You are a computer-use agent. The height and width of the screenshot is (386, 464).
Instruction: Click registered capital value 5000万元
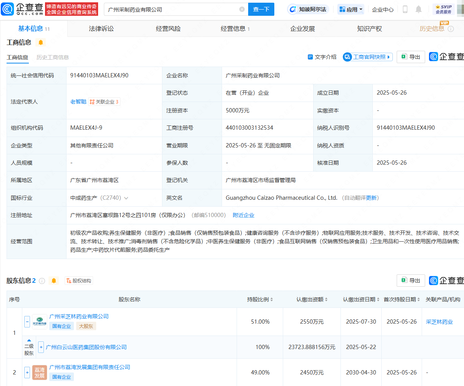pos(237,110)
